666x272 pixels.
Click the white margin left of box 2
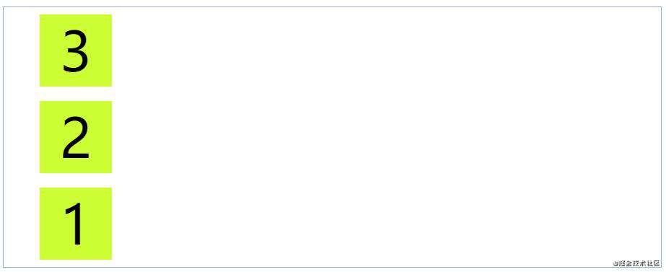point(21,137)
